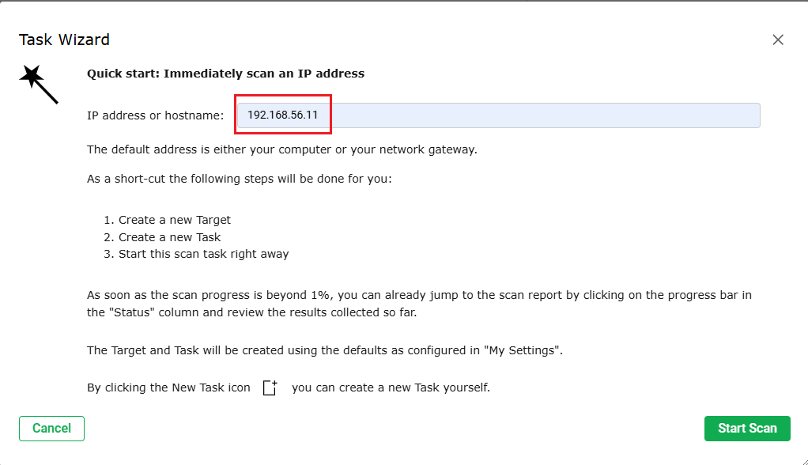Click the "Start this scan task right away" step
This screenshot has height=465, width=808.
click(203, 255)
